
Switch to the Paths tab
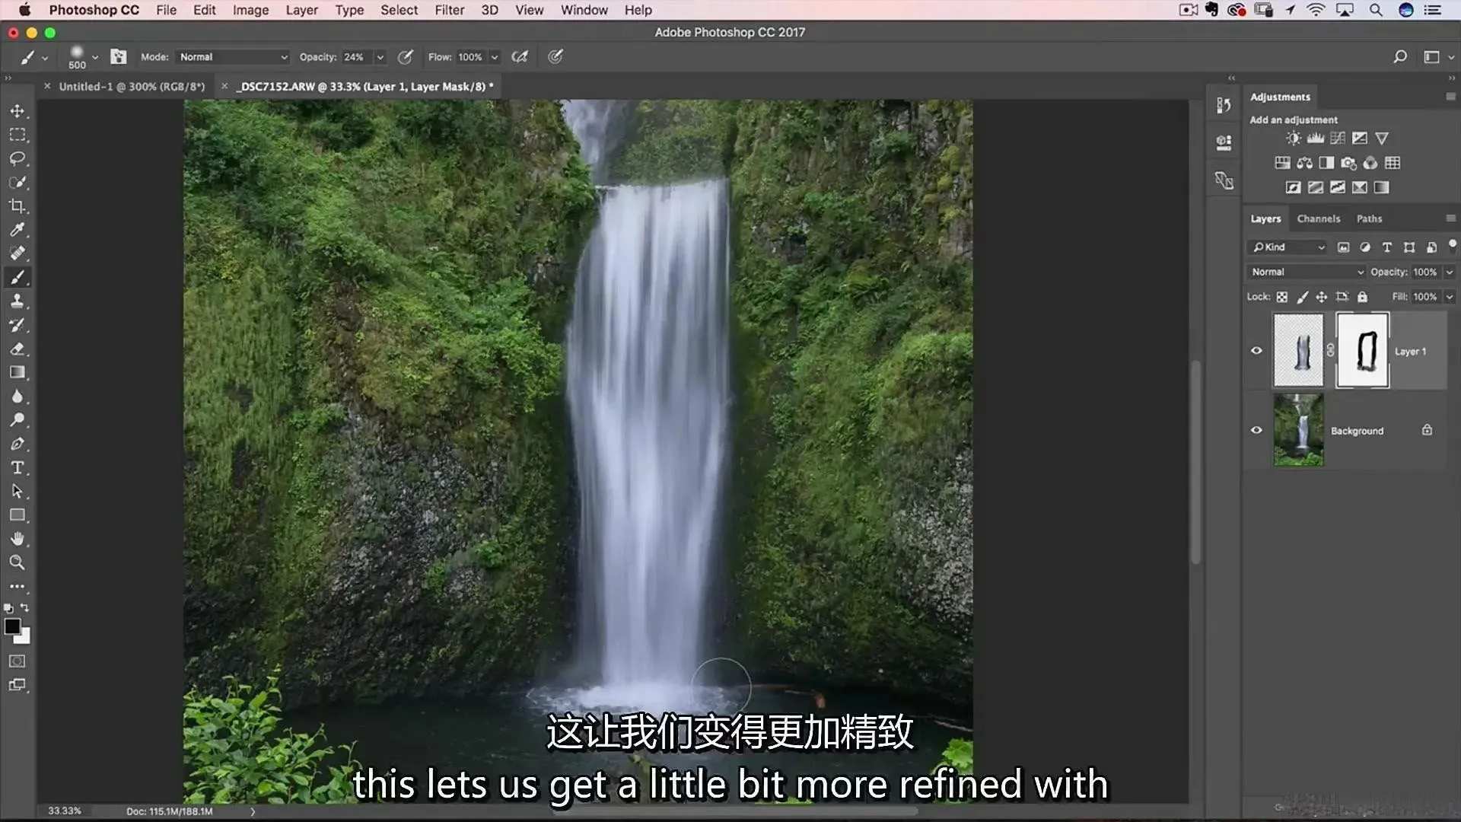pos(1369,218)
